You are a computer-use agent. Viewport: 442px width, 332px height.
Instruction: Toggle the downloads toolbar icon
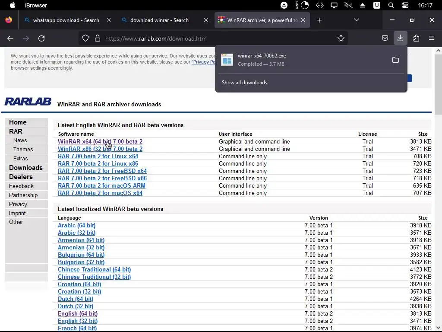(x=400, y=38)
